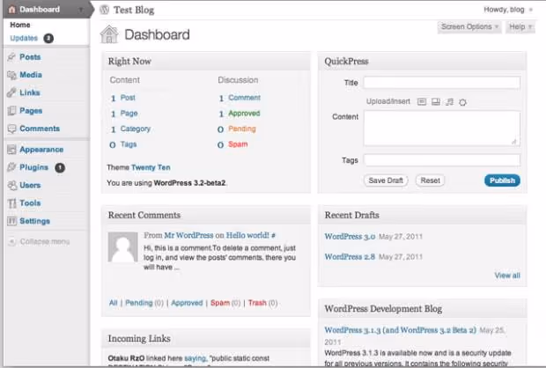Click the Users icon in sidebar
The image size is (546, 368).
coord(11,185)
